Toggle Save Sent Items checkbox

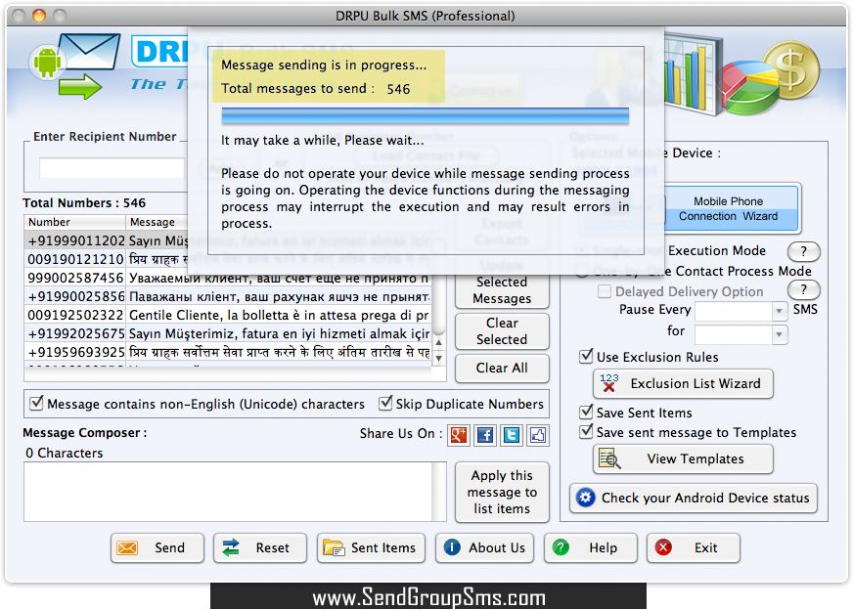tap(586, 413)
